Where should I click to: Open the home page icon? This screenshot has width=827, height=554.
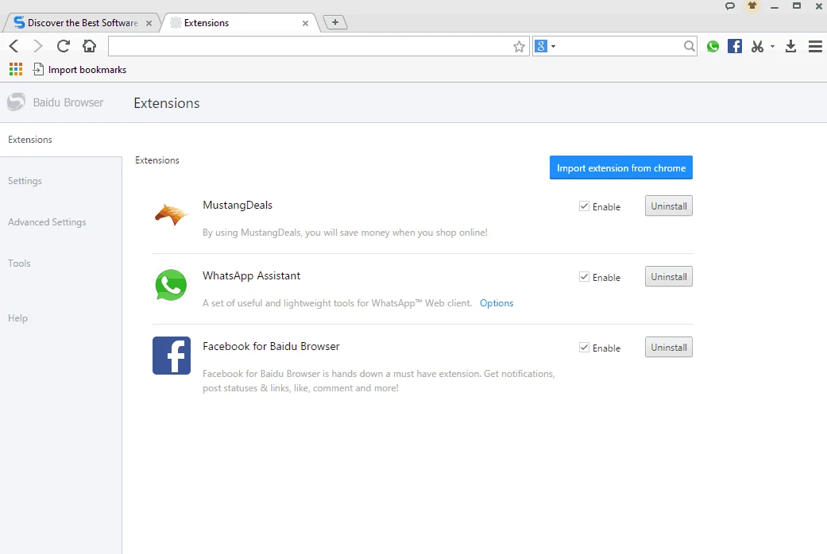[x=90, y=46]
